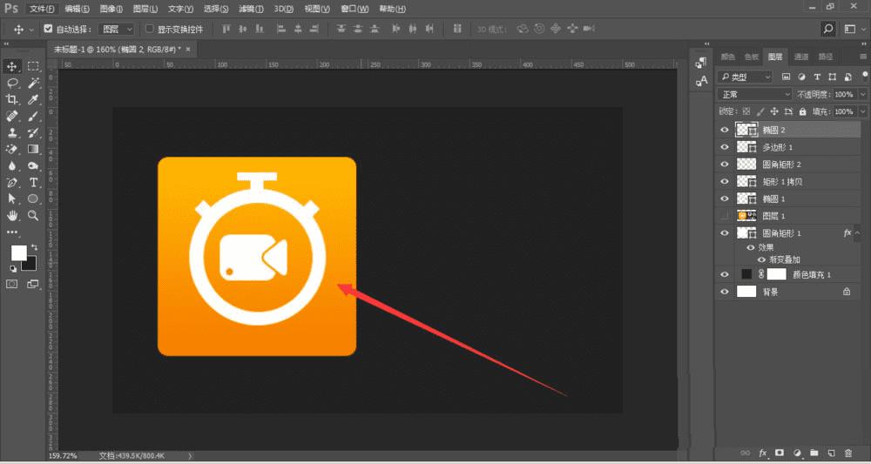Screen dimensions: 871x464
Task: Open the Move tool preset picker arrow
Action: click(31, 30)
